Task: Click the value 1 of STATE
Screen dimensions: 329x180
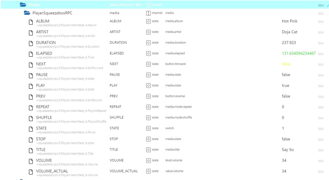Action: point(283,128)
